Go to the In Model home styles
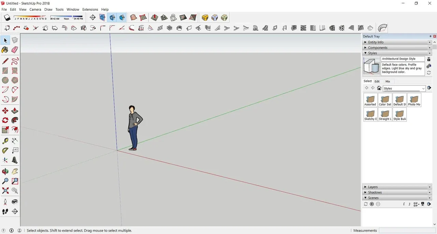This screenshot has width=437, height=234. [379, 88]
